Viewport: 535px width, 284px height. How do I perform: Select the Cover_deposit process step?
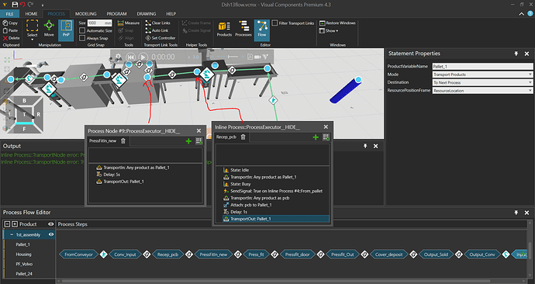click(389, 255)
